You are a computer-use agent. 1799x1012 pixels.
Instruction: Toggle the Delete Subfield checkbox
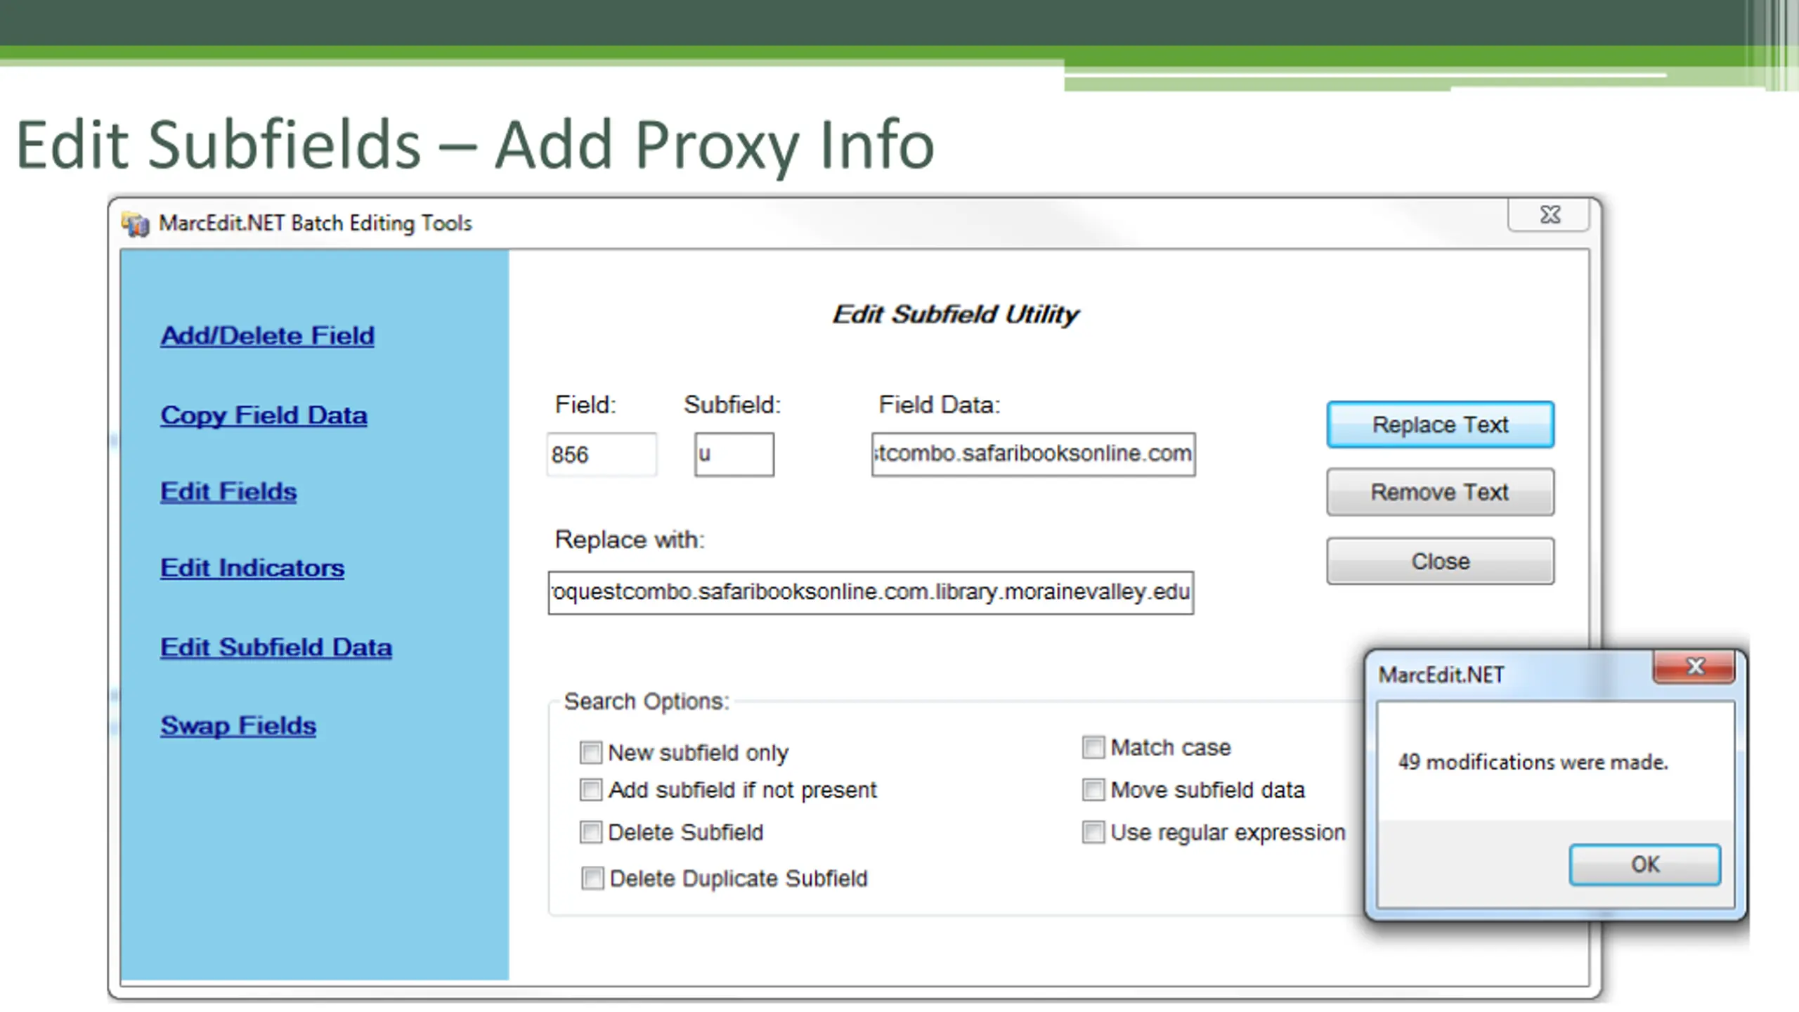point(590,832)
